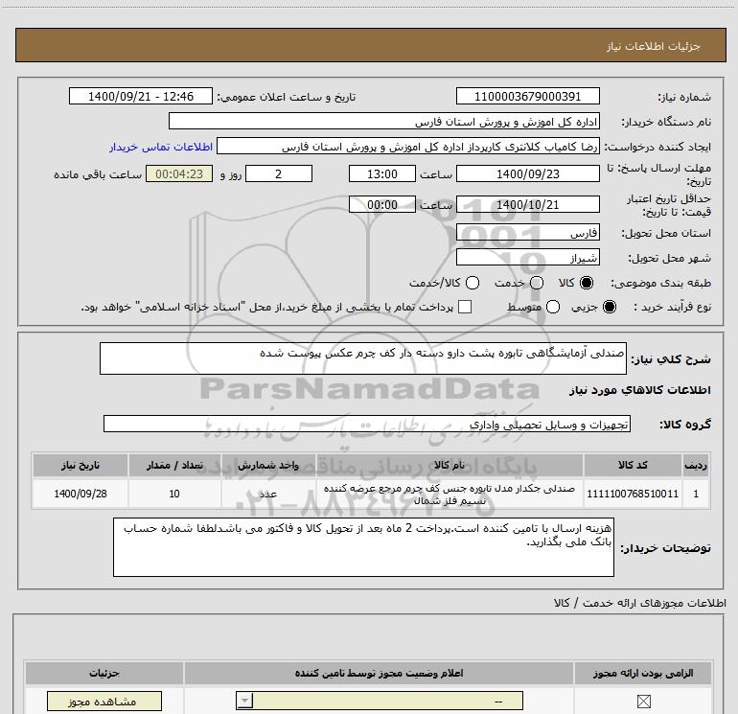Click the تاریخ نیاز column header
Screen dimensions: 738x714
[x=81, y=466]
